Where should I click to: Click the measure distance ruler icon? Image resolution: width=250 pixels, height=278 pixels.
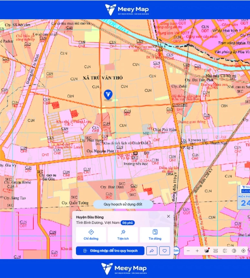tap(216, 251)
